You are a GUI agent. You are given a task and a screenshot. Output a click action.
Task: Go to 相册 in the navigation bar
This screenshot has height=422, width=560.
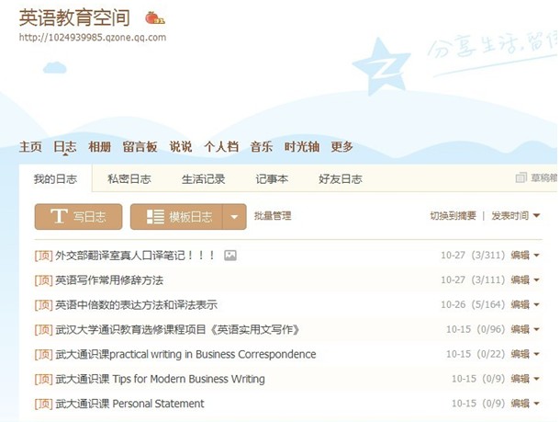click(x=99, y=147)
